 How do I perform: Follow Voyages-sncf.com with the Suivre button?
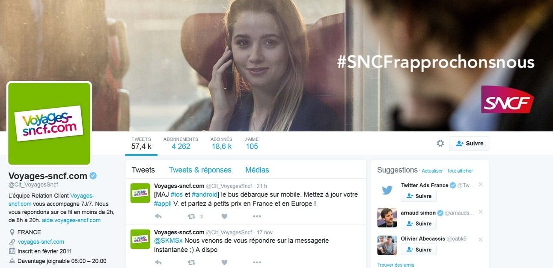[469, 144]
